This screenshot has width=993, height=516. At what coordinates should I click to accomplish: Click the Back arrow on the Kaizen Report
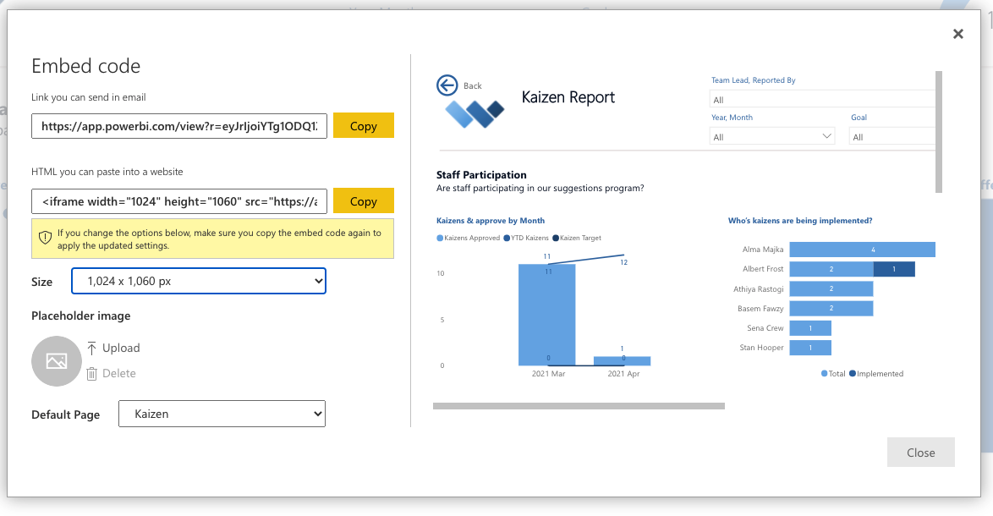click(x=447, y=85)
